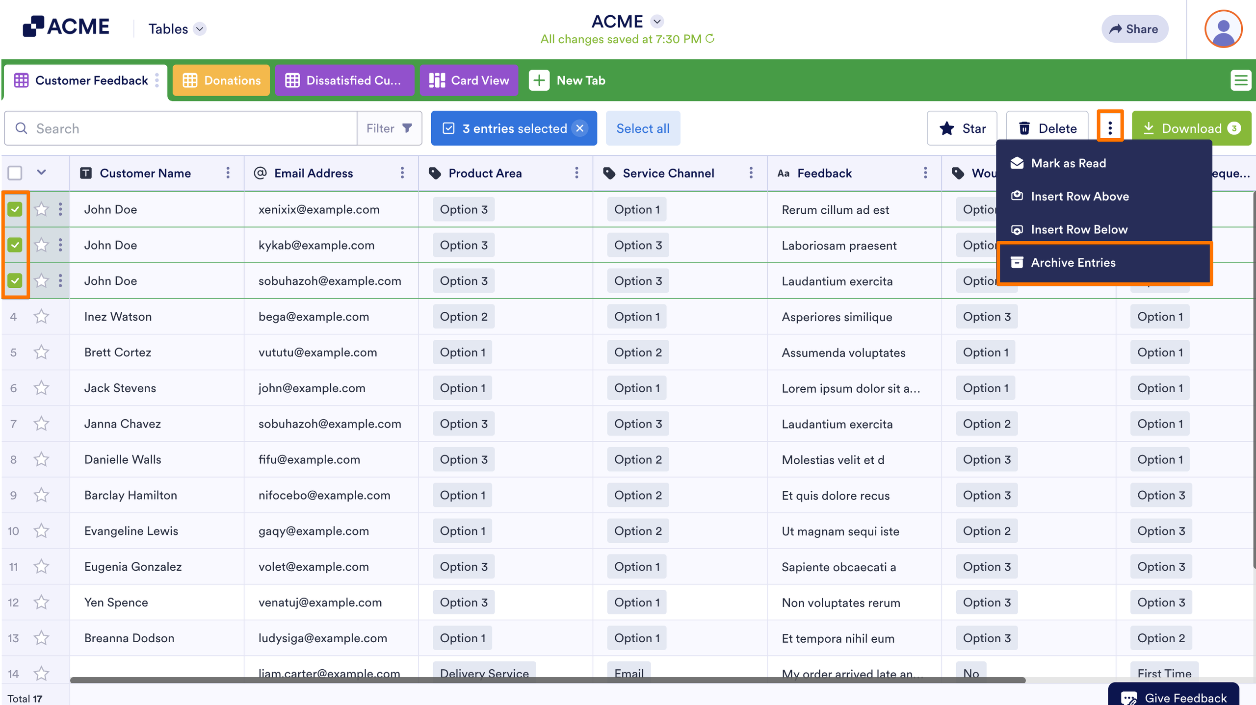Star the Breanna Dodson row
1256x705 pixels.
pos(41,638)
